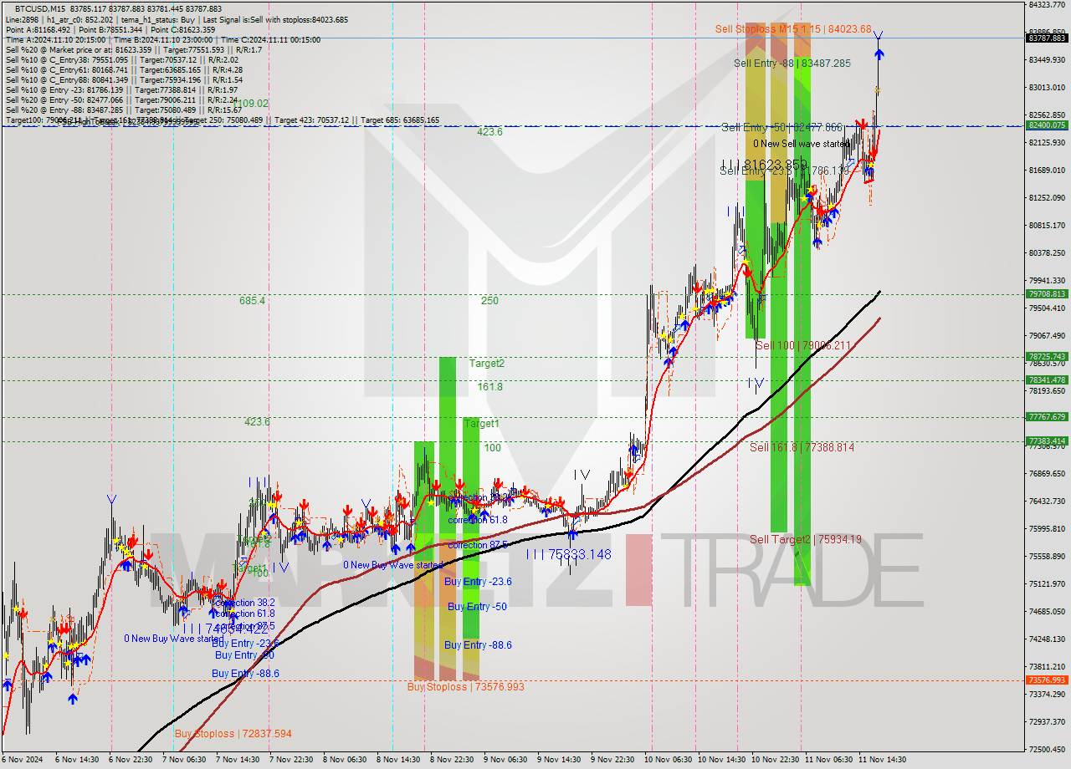Select the '9 Nov 14:30' time label
Viewport: 1071px width, 769px height.
point(559,761)
